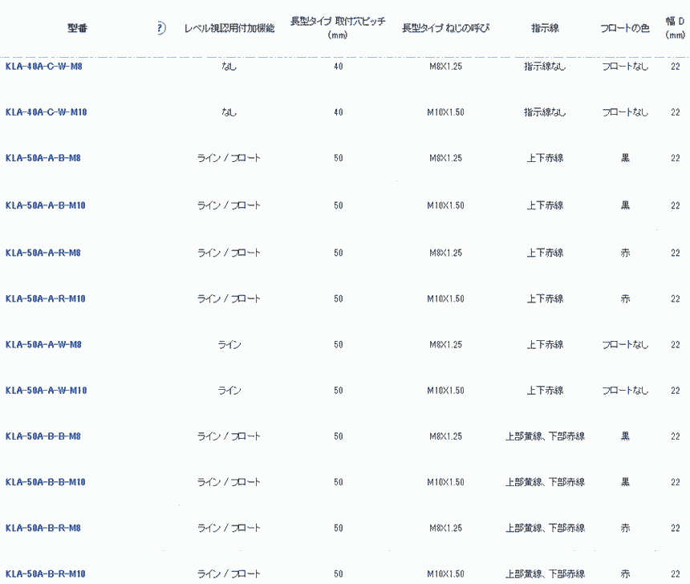690x584 pixels.
Task: Select the 取付穴ピッチ (mm) column header
Action: click(338, 28)
